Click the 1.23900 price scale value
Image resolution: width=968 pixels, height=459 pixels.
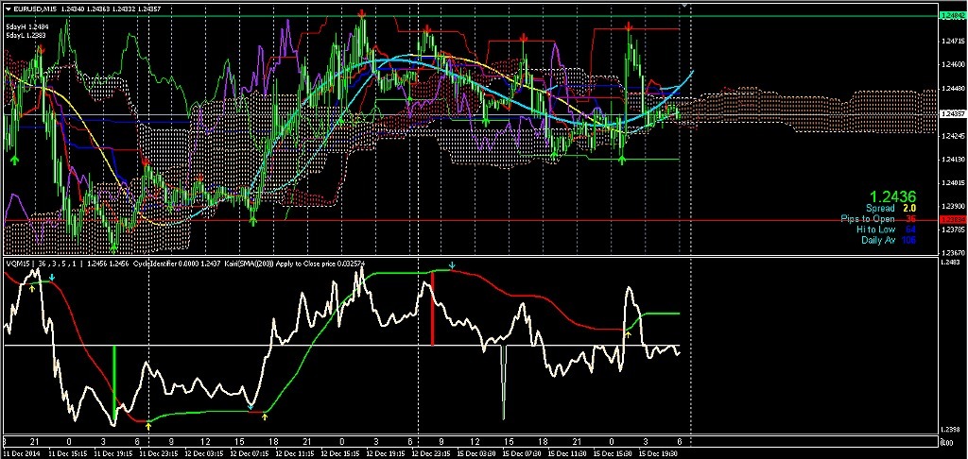point(953,206)
